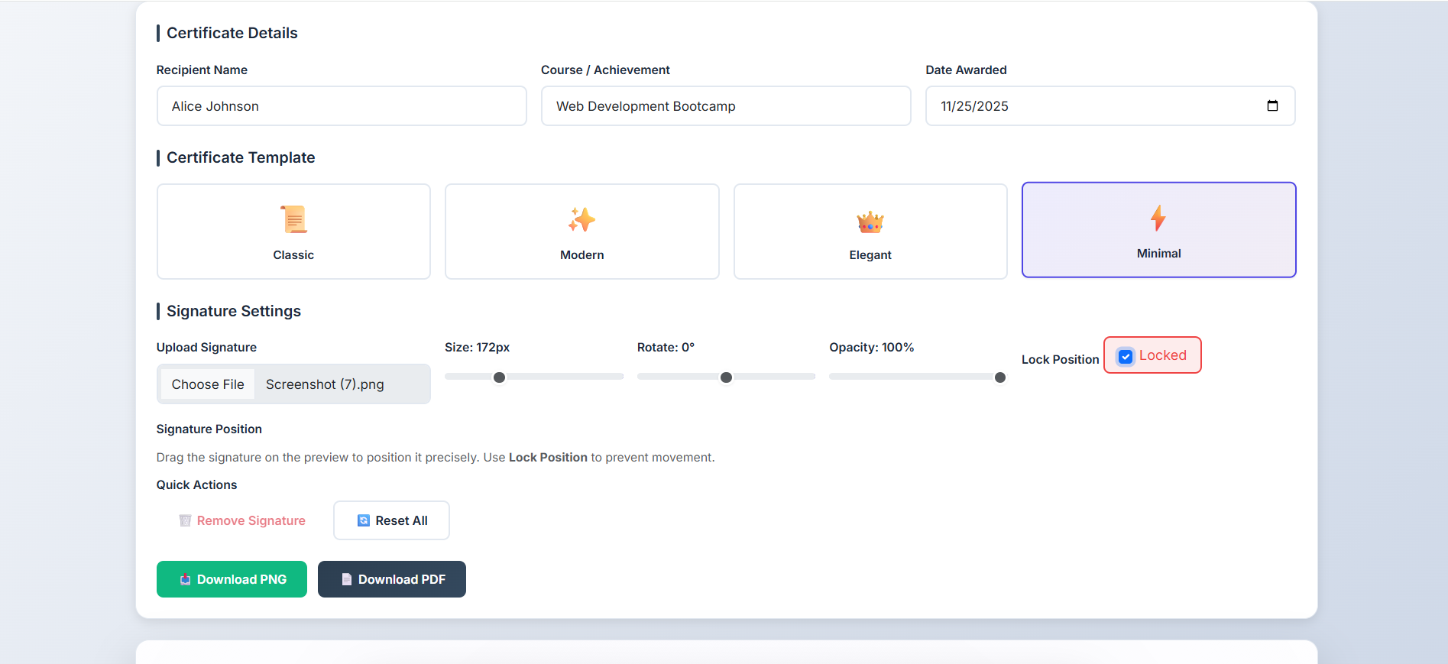Screen dimensions: 1448x664
Task: Click the Minimal lightning bolt icon
Action: (x=1158, y=218)
